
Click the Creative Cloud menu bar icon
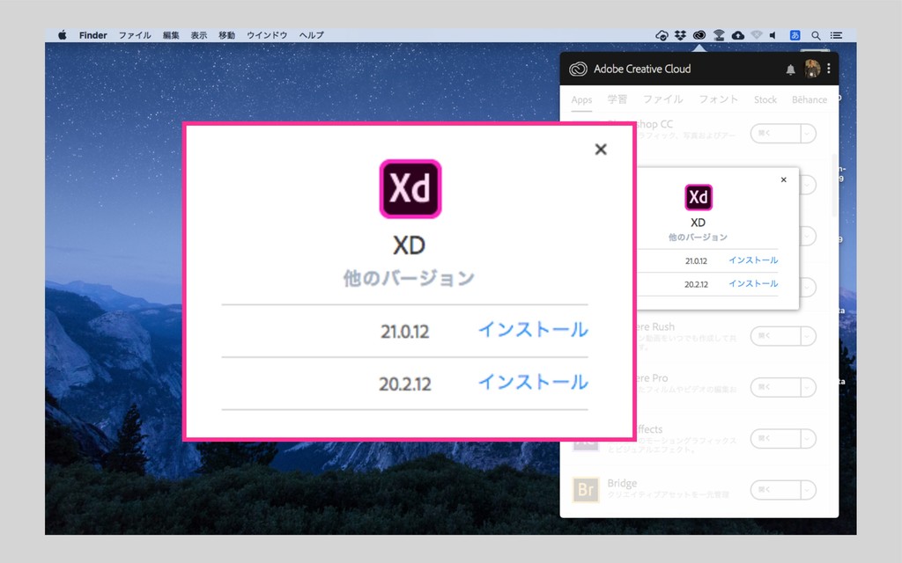[x=699, y=35]
